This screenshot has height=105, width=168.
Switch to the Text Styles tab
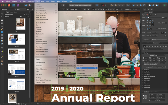coord(162,43)
